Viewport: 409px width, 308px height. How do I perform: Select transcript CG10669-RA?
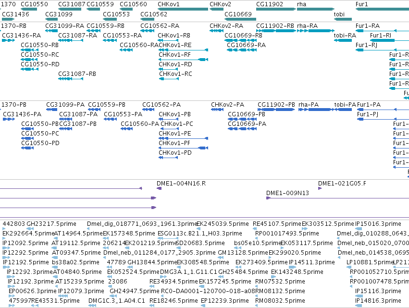click(246, 45)
